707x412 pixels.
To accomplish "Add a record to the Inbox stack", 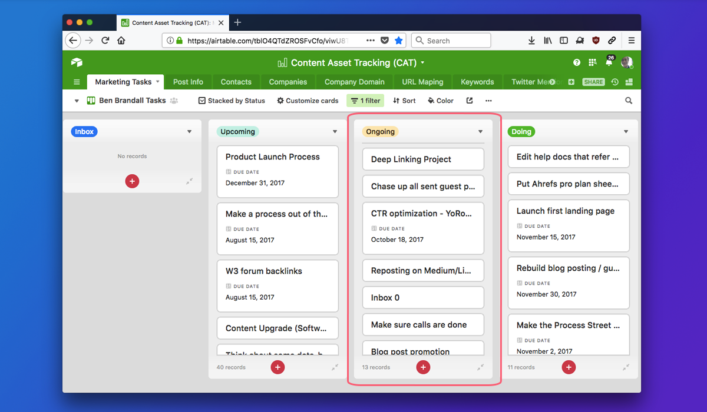I will click(x=132, y=181).
